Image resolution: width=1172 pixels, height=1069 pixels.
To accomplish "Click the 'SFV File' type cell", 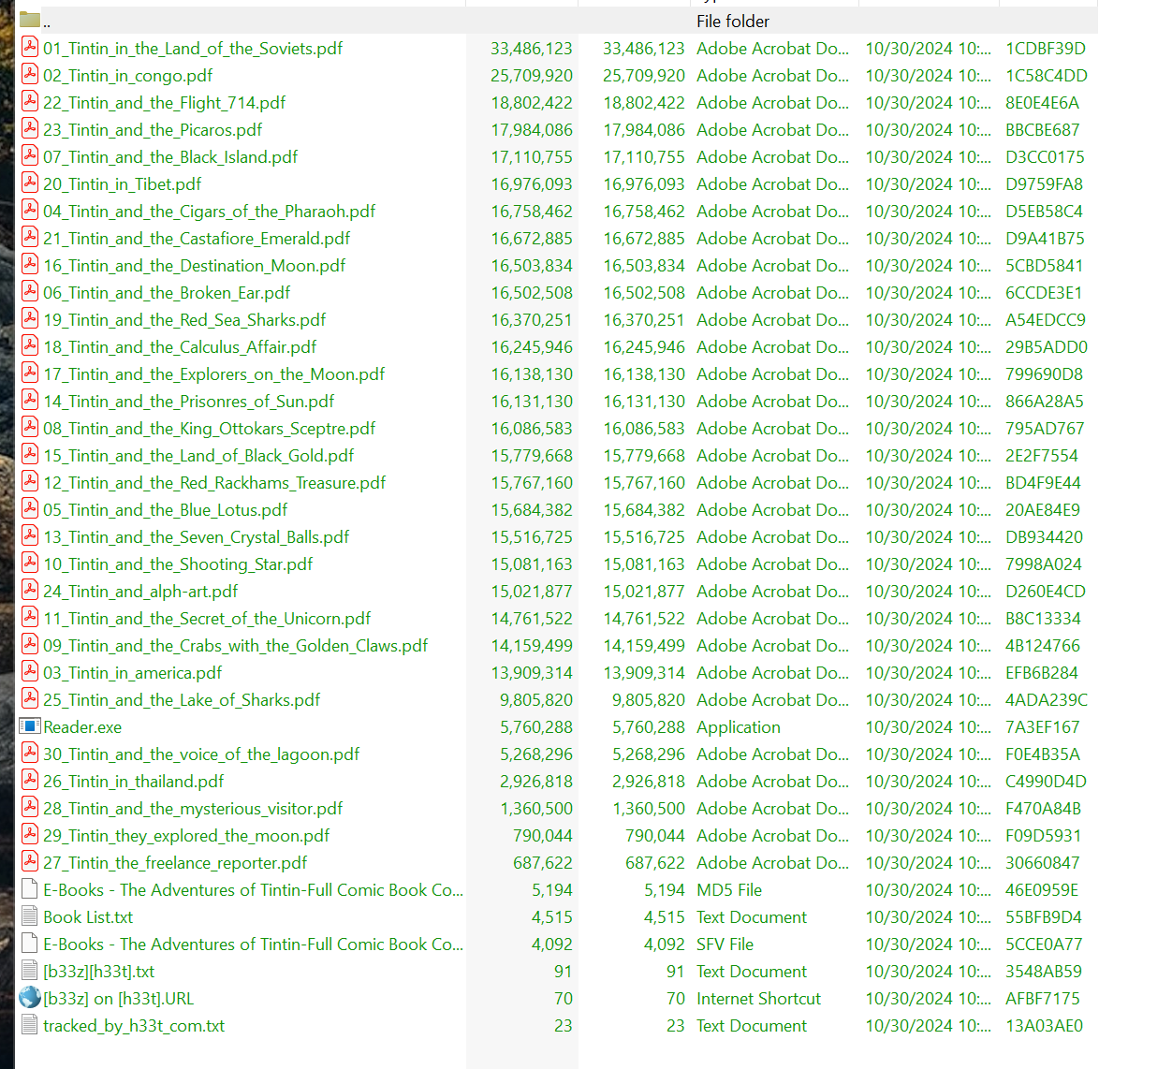I will [725, 945].
